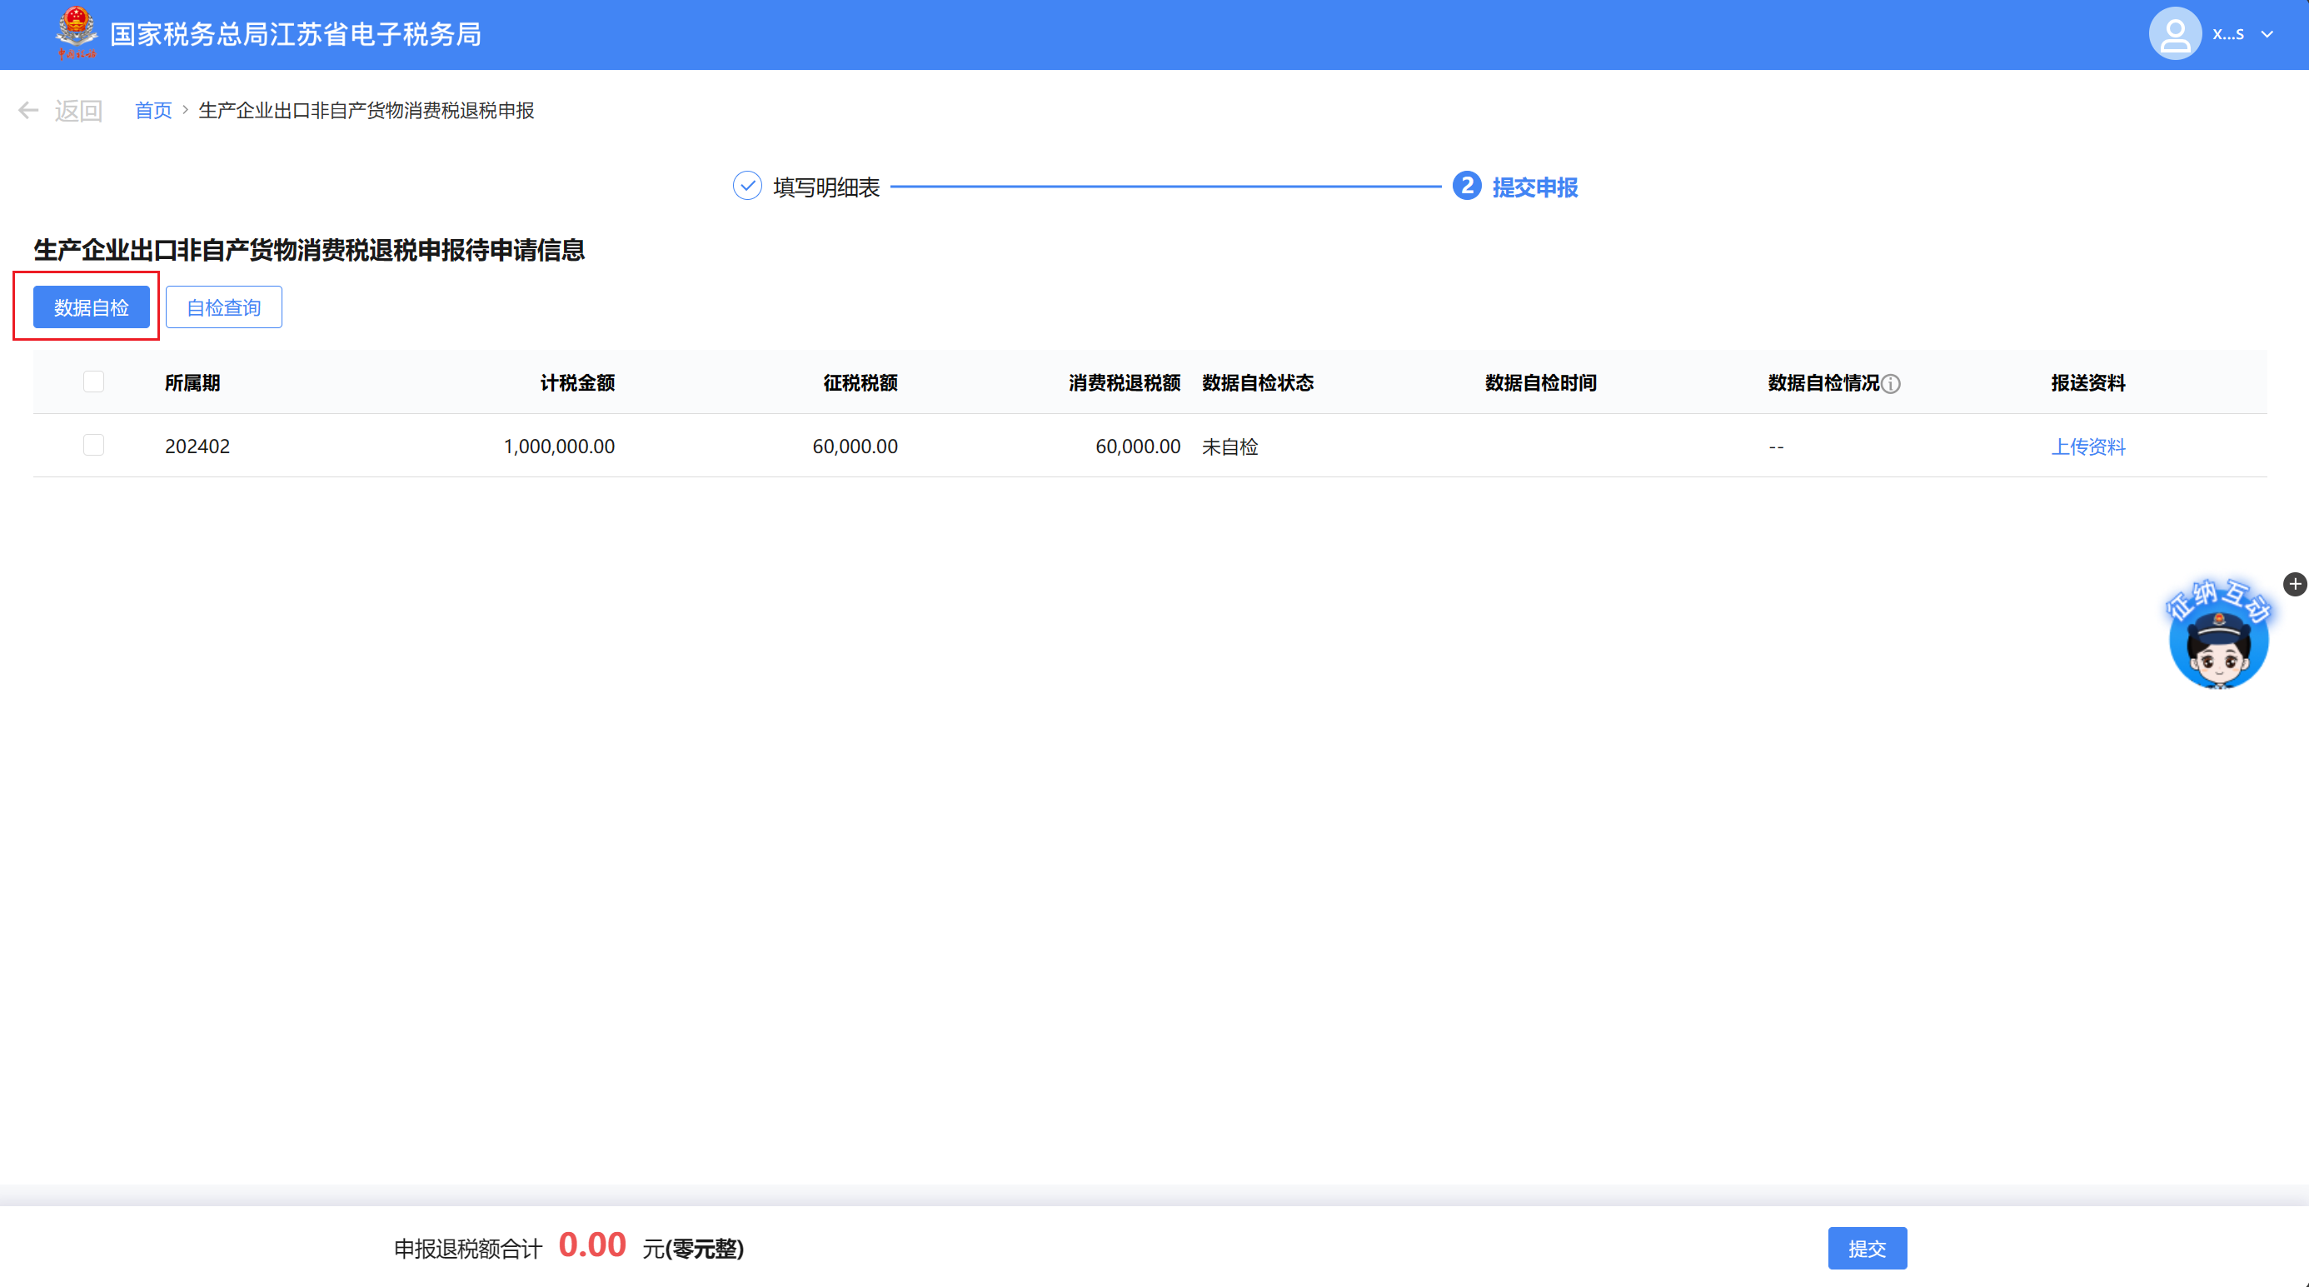
Task: Click the 数据自检 button
Action: (92, 307)
